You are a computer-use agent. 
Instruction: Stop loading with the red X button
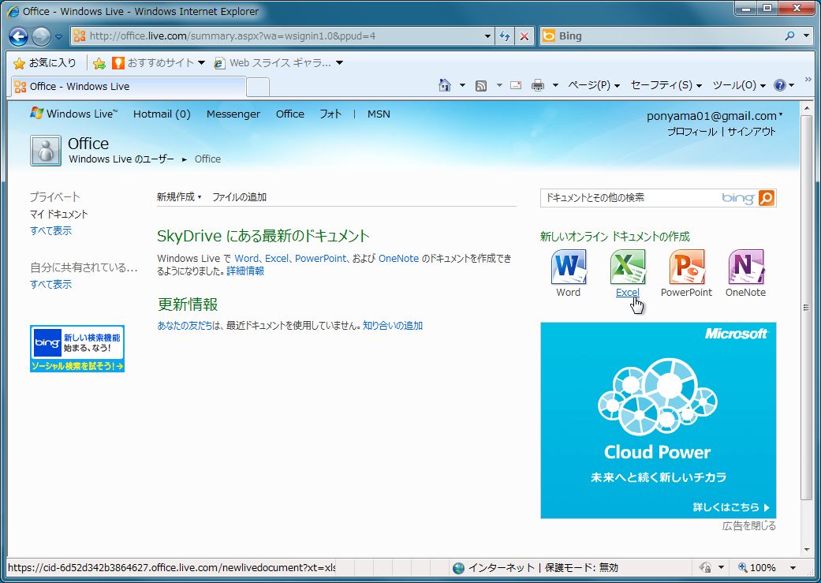click(x=524, y=36)
